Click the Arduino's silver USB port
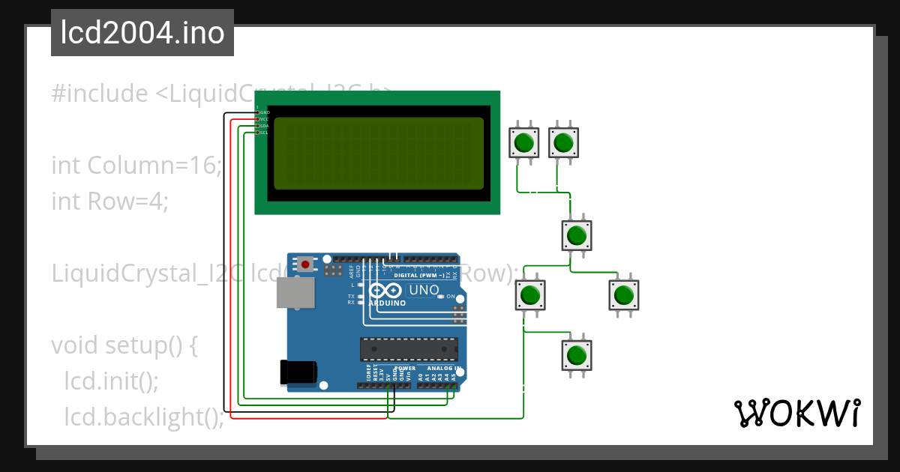 [296, 293]
